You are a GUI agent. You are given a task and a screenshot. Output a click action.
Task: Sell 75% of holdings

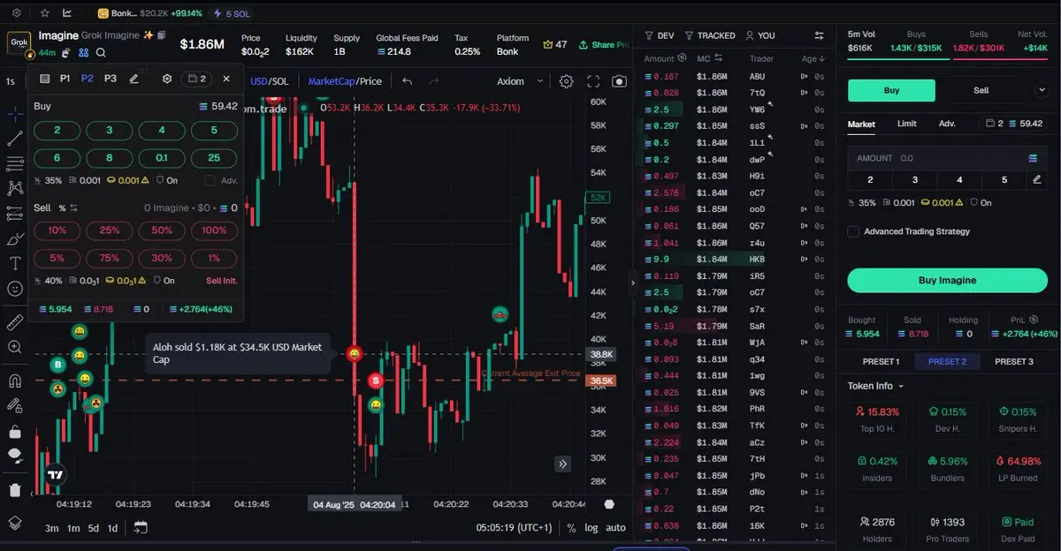point(110,258)
